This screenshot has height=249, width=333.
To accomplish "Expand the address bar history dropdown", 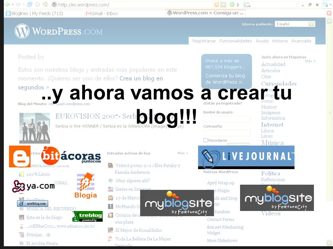I will [223, 4].
